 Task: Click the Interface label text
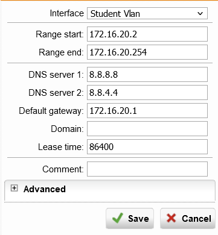[x=66, y=13]
